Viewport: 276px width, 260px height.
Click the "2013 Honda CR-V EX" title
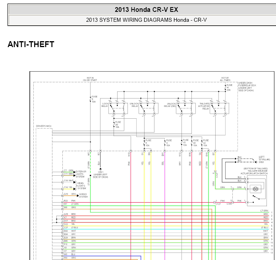pyautogui.click(x=146, y=9)
